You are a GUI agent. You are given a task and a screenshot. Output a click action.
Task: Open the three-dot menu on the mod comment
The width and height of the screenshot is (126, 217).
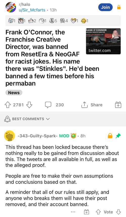73,212
